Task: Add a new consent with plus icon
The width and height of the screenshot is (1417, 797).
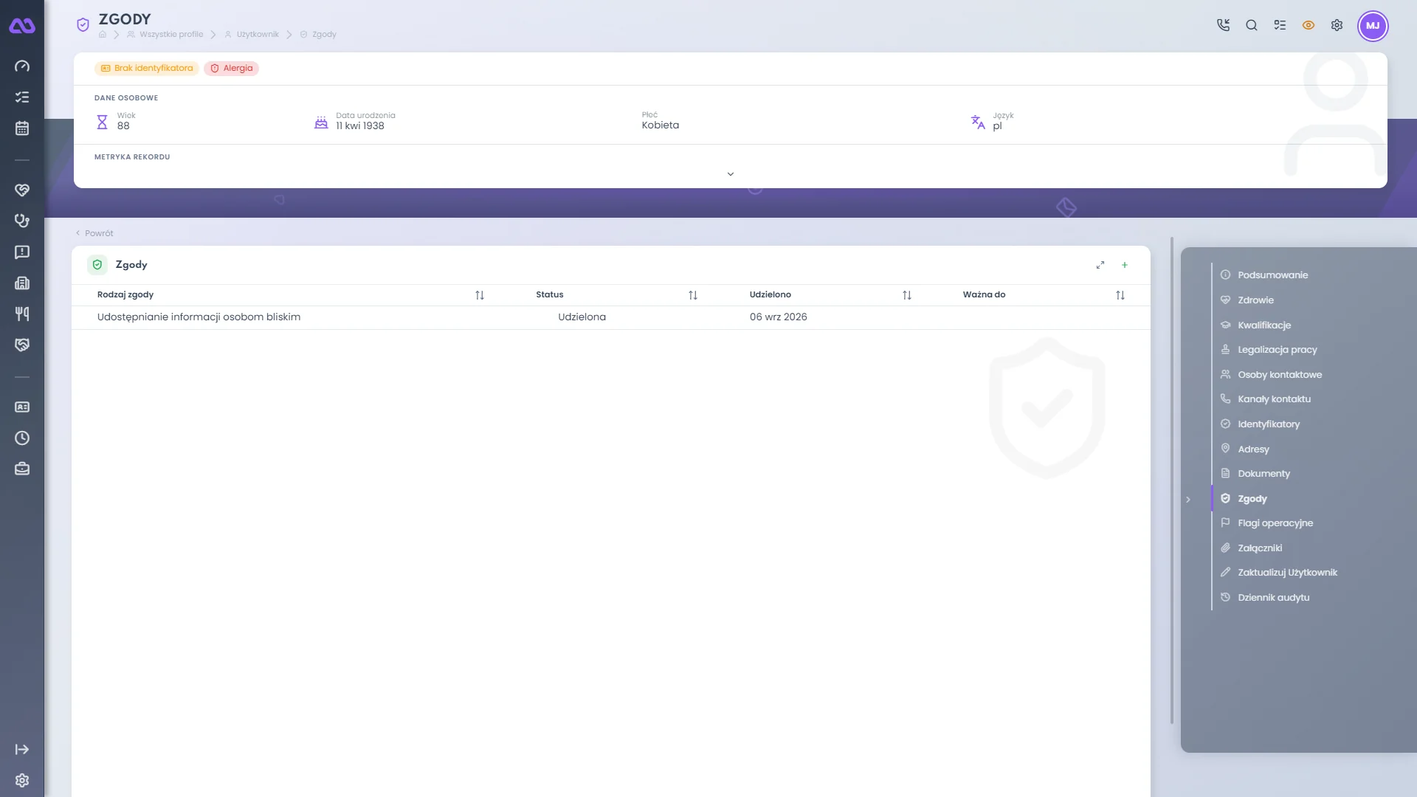Action: 1125,265
